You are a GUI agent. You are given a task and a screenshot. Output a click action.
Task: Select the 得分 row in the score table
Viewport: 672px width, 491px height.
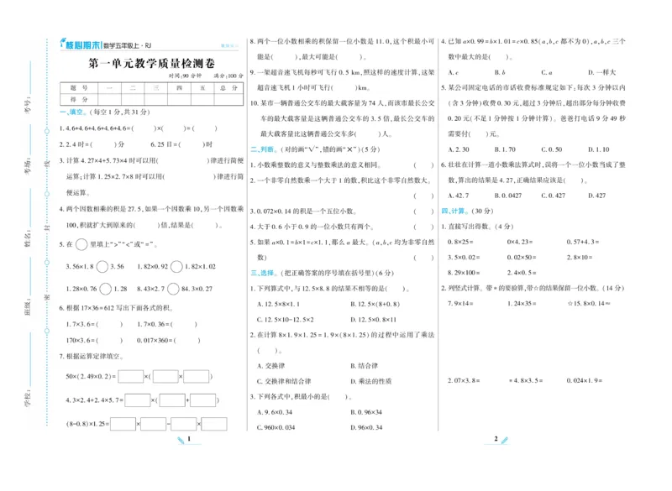point(76,97)
